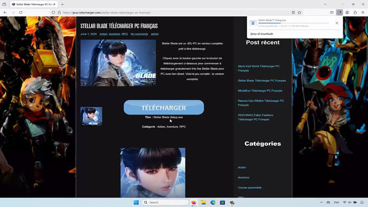Click the TÉLÉCHARGER download button
This screenshot has height=207, width=368.
[x=164, y=107]
